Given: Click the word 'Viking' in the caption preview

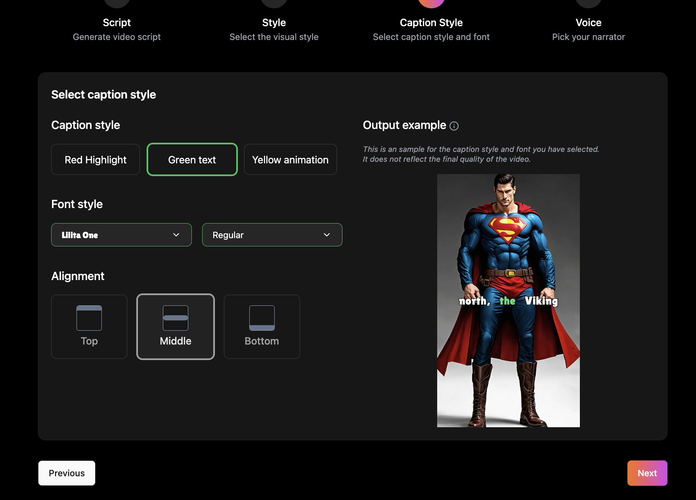Looking at the screenshot, I should click(x=541, y=301).
